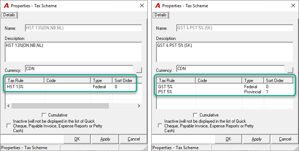Click OK in the HST tax scheme dialog
This screenshot has height=151, width=299.
(77, 139)
